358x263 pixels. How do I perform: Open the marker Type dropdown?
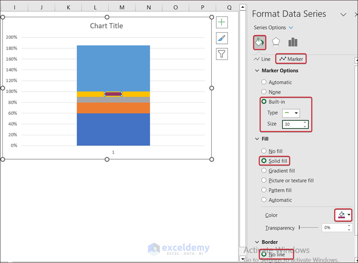[x=291, y=113]
